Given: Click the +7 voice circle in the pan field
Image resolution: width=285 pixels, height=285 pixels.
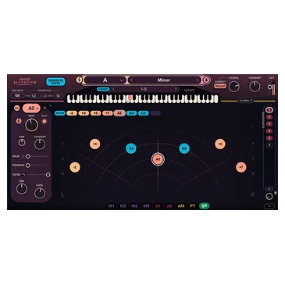Looking at the screenshot, I should pyautogui.click(x=241, y=167).
